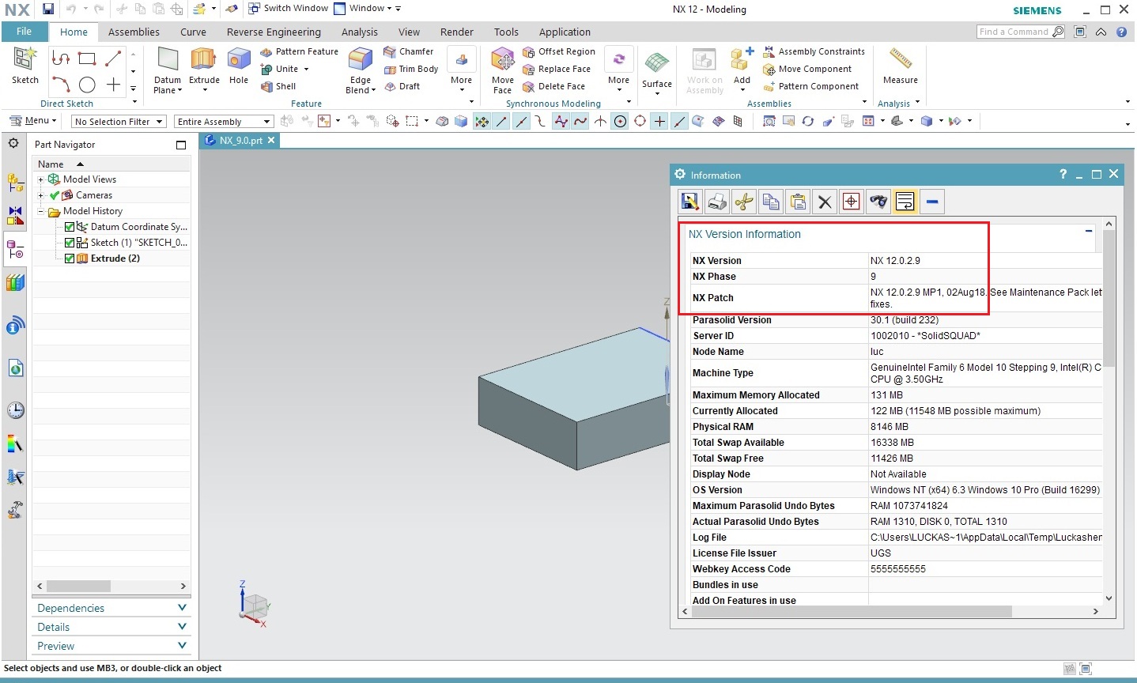Switch to the Curve ribbon tab
The image size is (1137, 683).
pos(193,32)
